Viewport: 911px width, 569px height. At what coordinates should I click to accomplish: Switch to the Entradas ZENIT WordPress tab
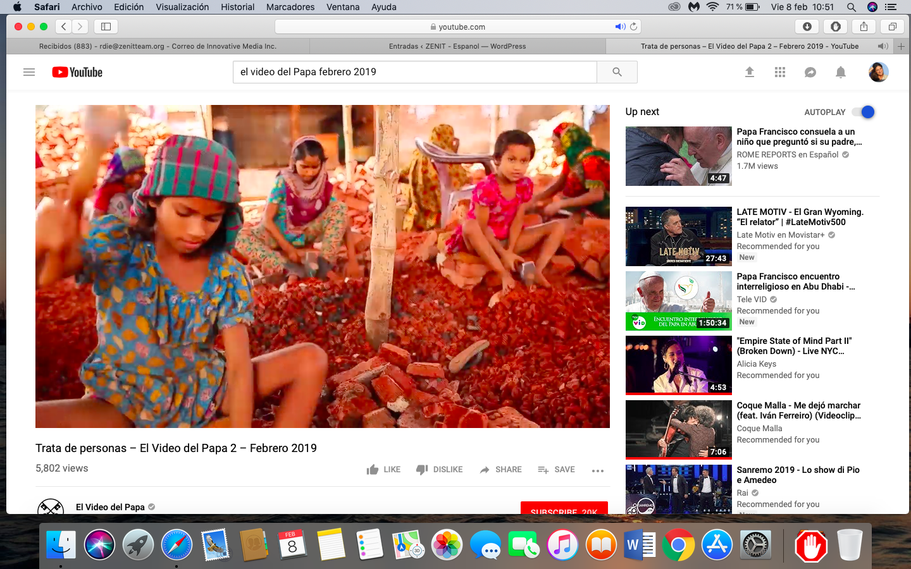click(457, 46)
